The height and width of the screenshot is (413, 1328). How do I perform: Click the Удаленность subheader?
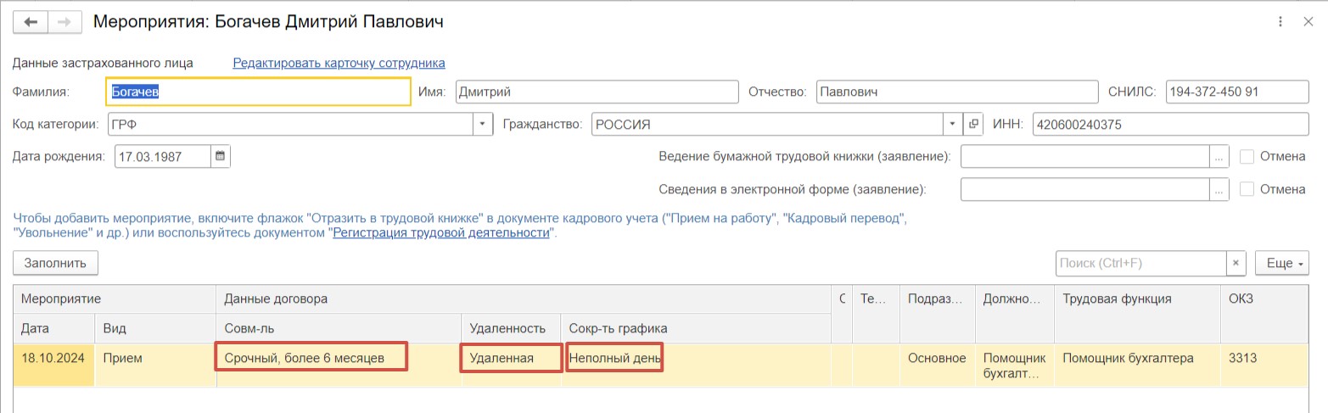[x=510, y=328]
